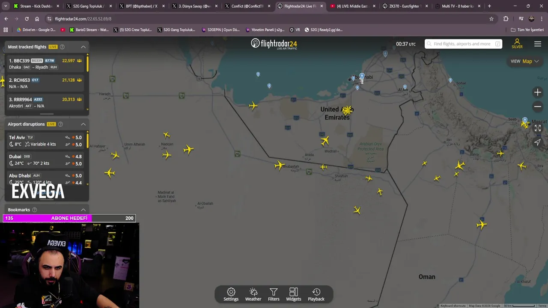Open the Settings gear in bottom toolbar
The image size is (548, 308).
231,294
